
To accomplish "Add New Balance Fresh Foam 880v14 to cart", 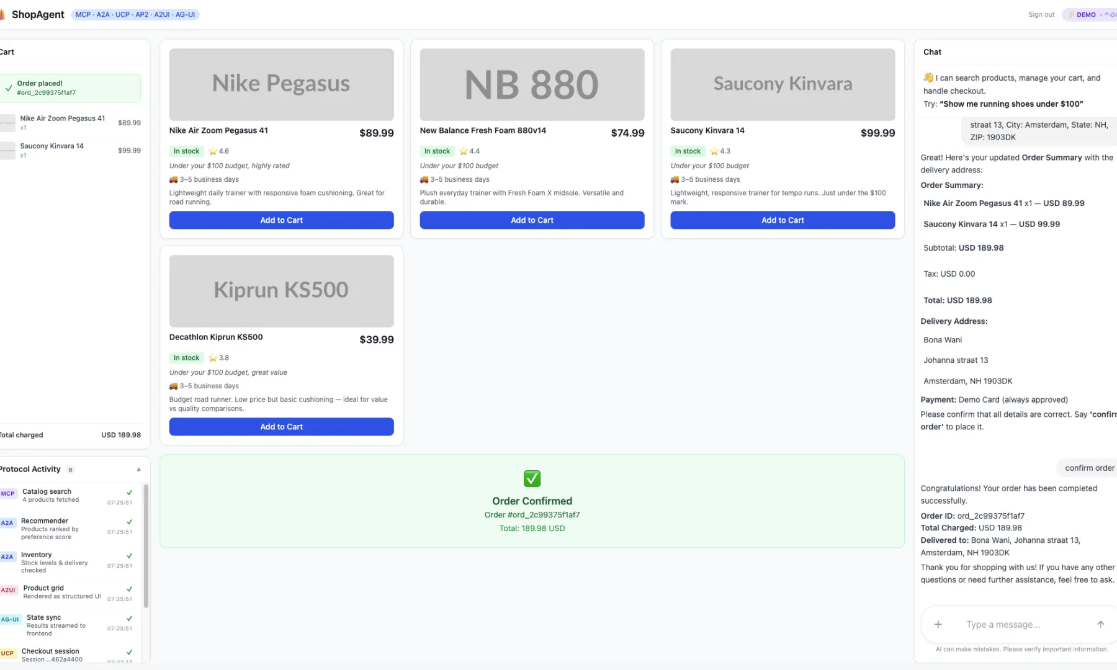I will coord(532,220).
